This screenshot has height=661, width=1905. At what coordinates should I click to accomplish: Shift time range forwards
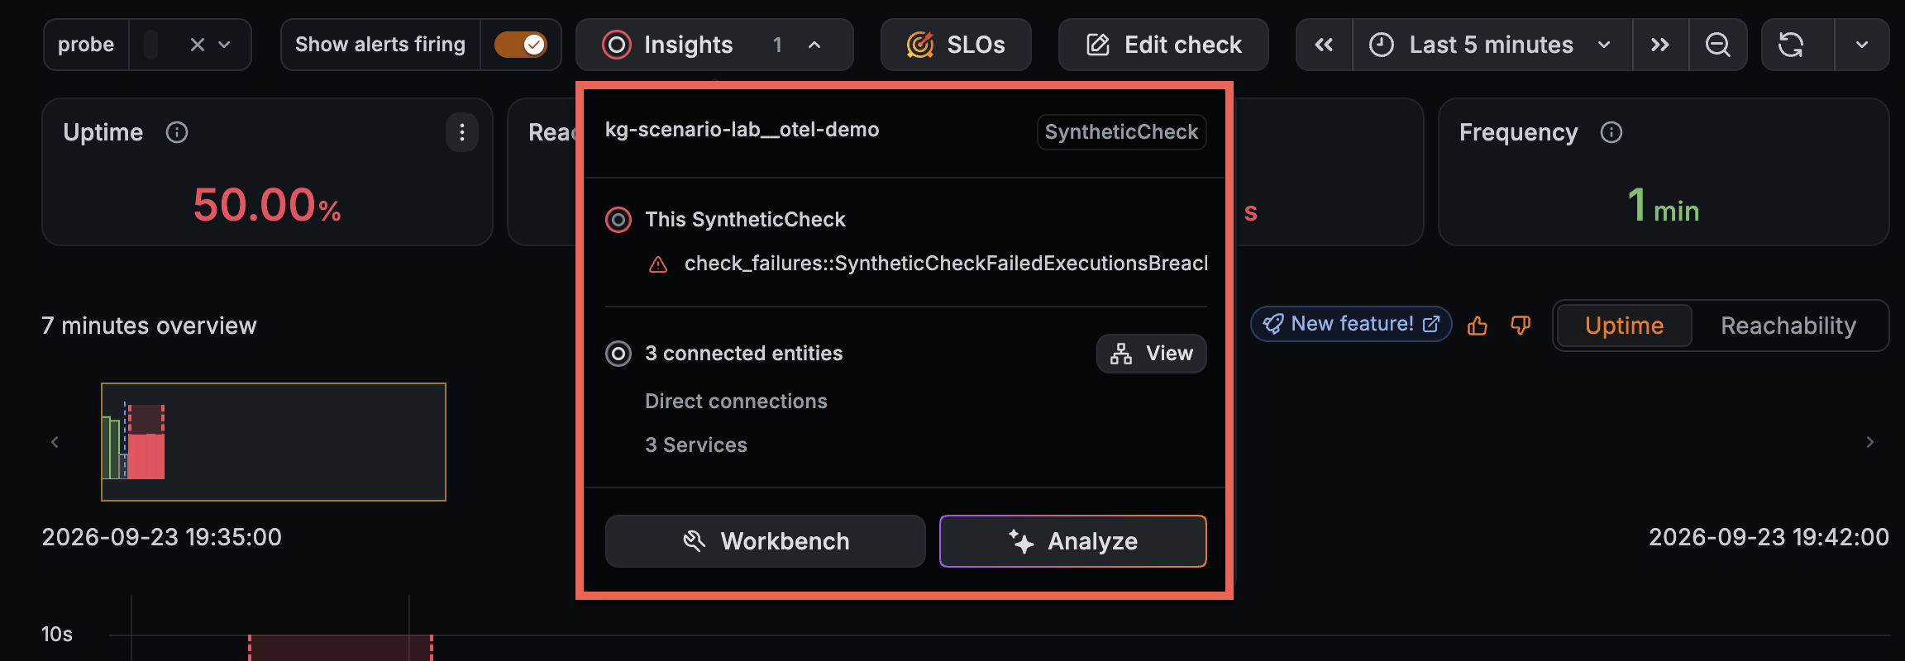click(x=1660, y=45)
